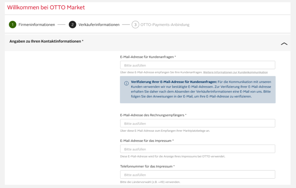
Task: Switch to the Firmeninformationen step
Action: click(x=37, y=24)
